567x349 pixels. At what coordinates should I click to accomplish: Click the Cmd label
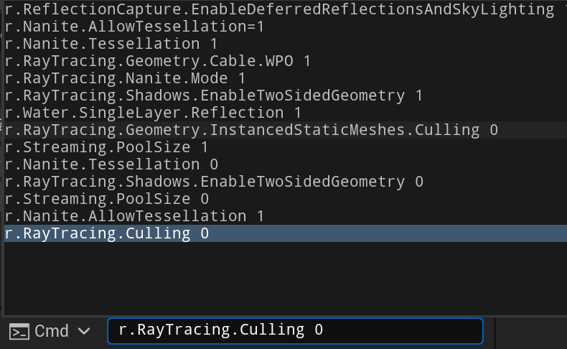52,331
